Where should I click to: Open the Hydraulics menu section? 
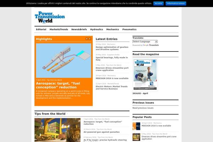coord(97,29)
